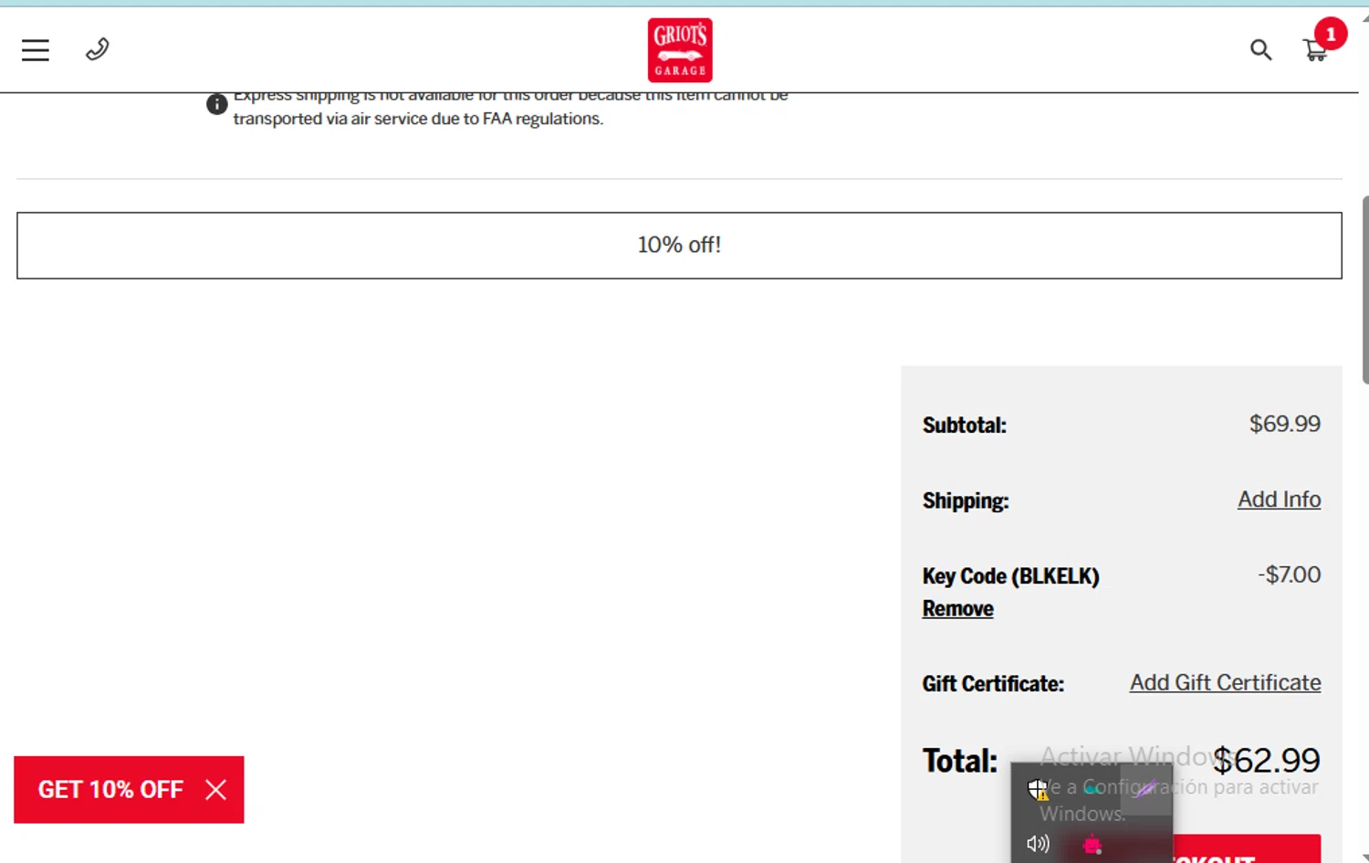The image size is (1369, 863).
Task: Open the hamburger navigation menu
Action: [x=36, y=50]
